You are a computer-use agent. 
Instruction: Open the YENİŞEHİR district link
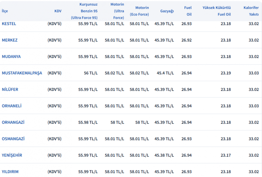tap(12, 155)
